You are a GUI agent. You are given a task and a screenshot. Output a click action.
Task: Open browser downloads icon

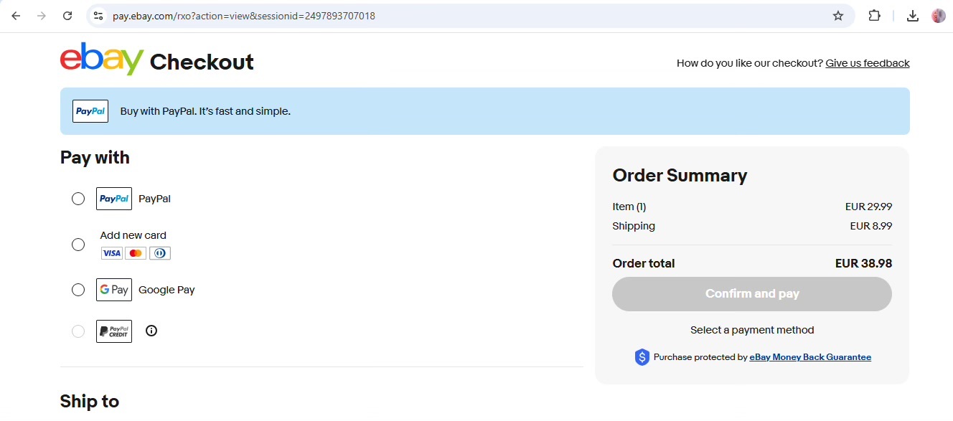pyautogui.click(x=913, y=16)
